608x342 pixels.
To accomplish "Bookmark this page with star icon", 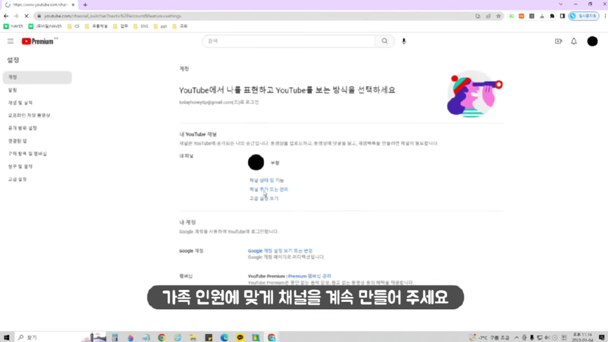I will (x=498, y=16).
